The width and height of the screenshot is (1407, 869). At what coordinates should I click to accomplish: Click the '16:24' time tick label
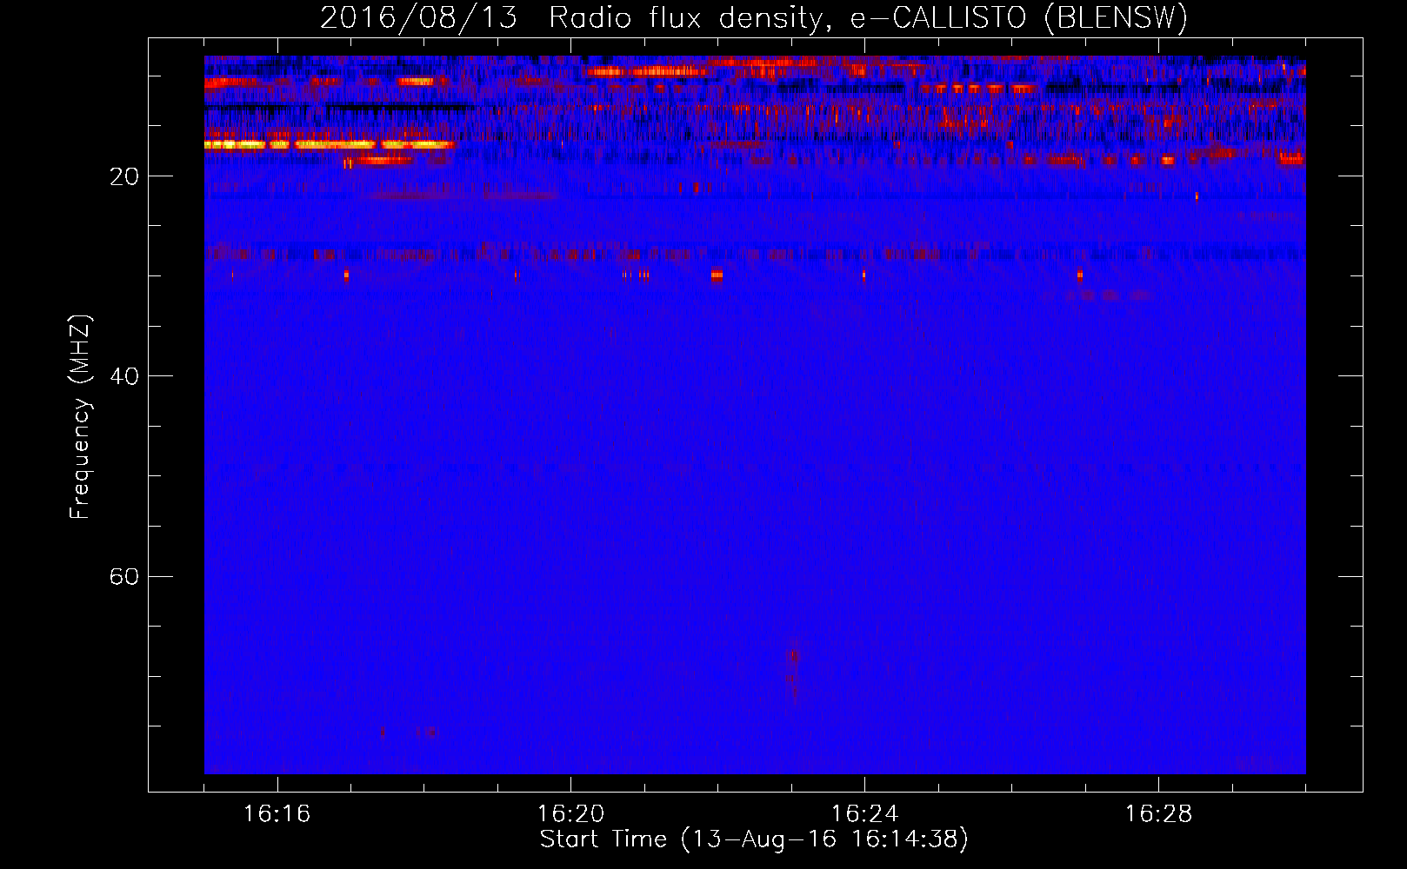click(864, 814)
